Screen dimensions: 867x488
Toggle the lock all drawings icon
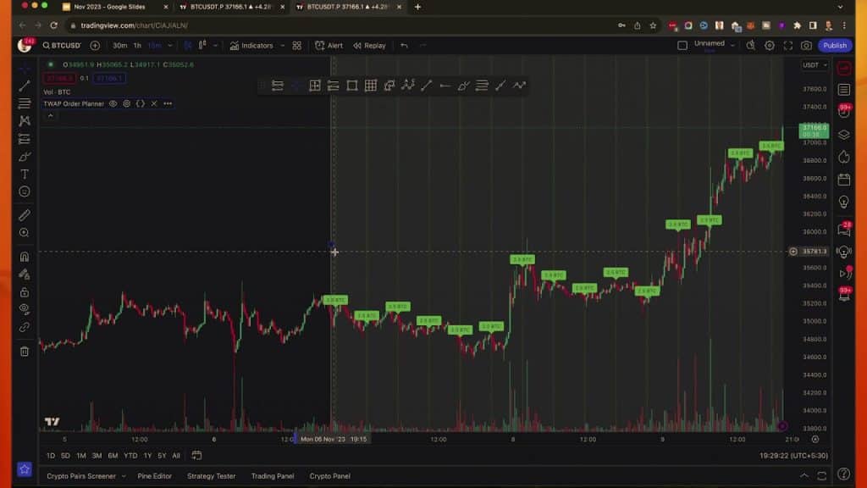point(25,291)
